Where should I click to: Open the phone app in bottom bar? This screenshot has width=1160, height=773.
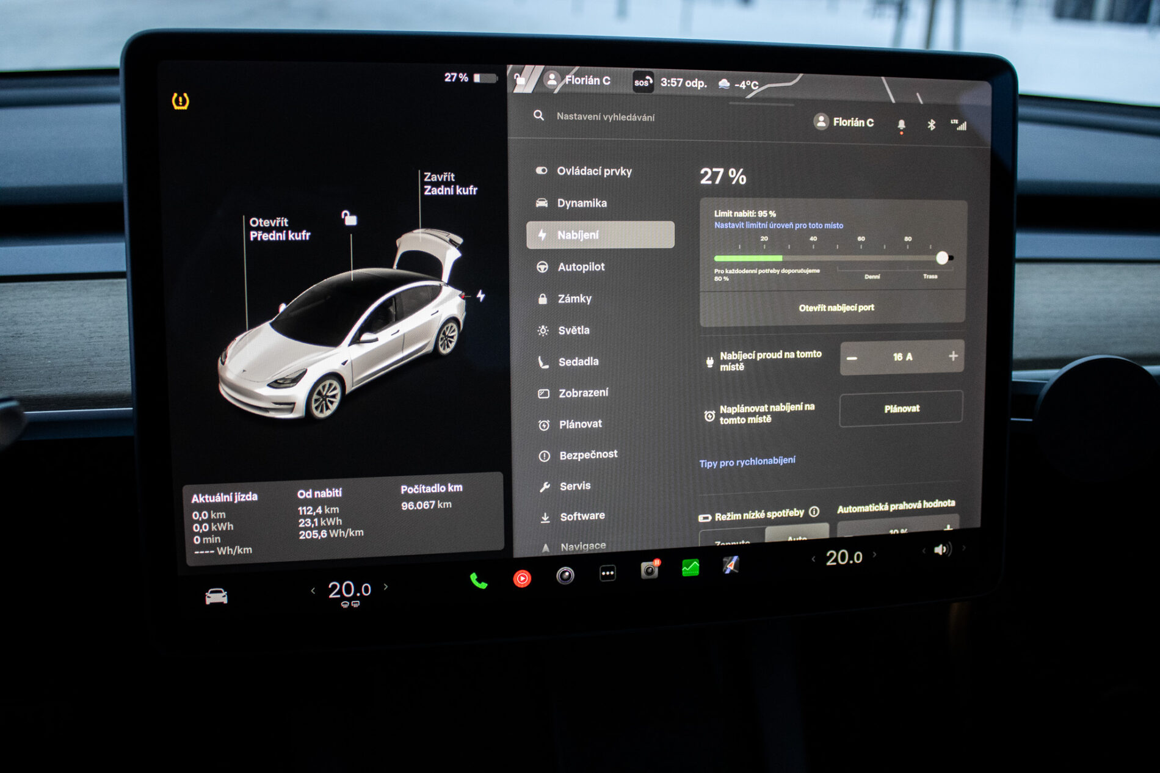coord(479,581)
